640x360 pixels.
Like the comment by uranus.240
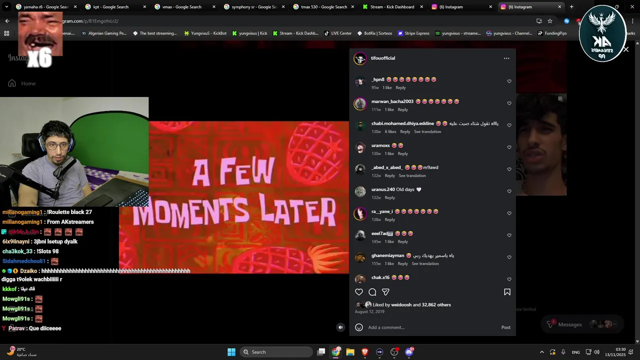click(509, 191)
